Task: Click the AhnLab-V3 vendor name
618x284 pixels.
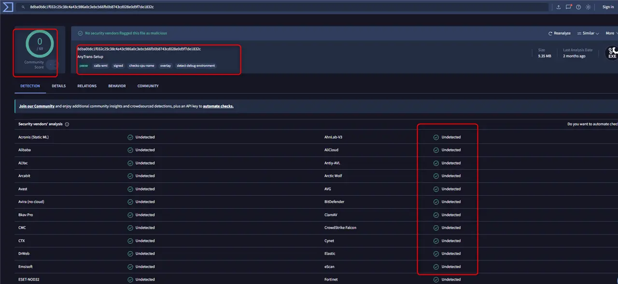Action: 333,137
